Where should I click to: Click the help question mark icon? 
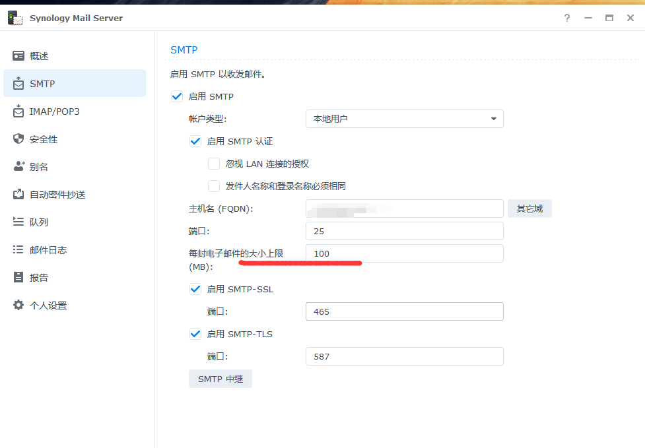tap(567, 18)
